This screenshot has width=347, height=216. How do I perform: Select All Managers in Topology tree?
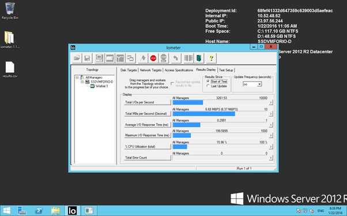[93, 78]
